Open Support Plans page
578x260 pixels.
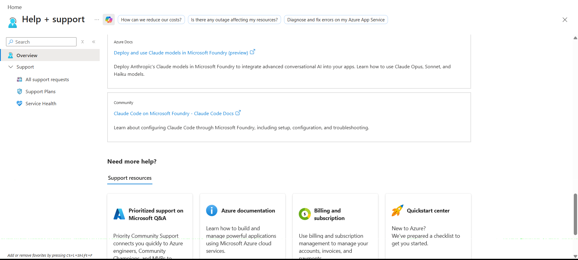40,91
